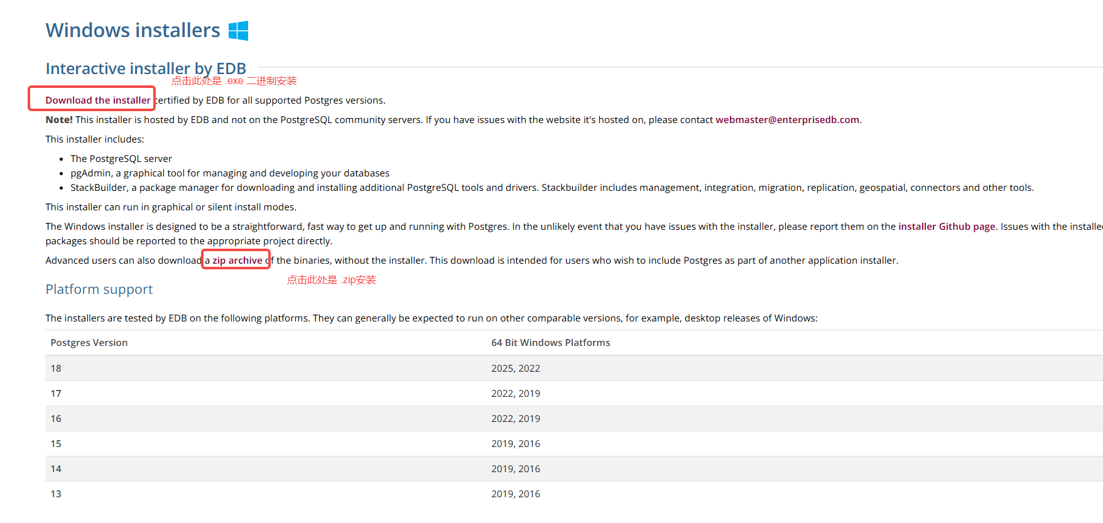The height and width of the screenshot is (523, 1103).
Task: Open the 'installer Github page' link
Action: 947,227
